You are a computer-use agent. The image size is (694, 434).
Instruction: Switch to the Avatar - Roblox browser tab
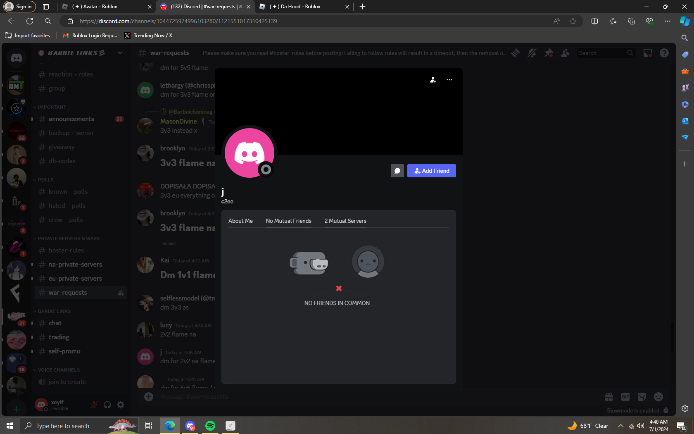point(107,7)
